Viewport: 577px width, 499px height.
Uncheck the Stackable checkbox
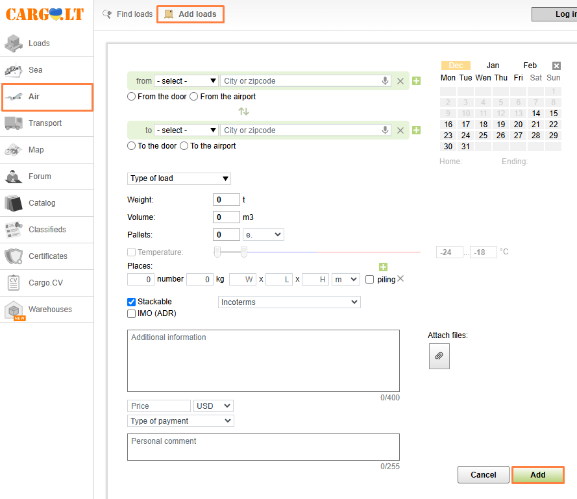point(131,302)
